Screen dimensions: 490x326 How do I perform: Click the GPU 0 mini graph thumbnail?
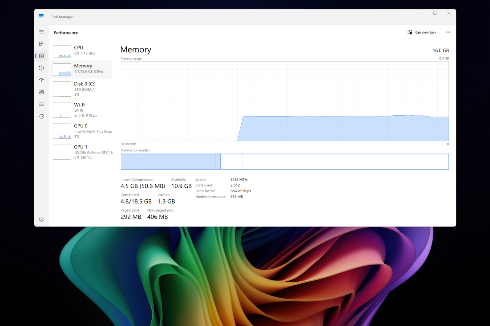[x=62, y=131]
